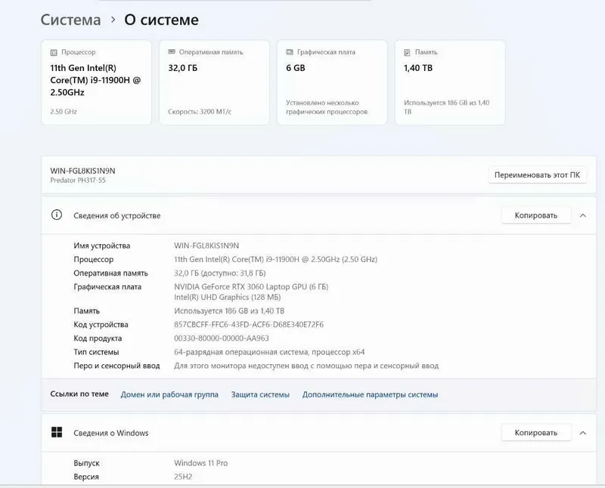The width and height of the screenshot is (605, 488).
Task: Click the Windows logo icon
Action: 57,432
